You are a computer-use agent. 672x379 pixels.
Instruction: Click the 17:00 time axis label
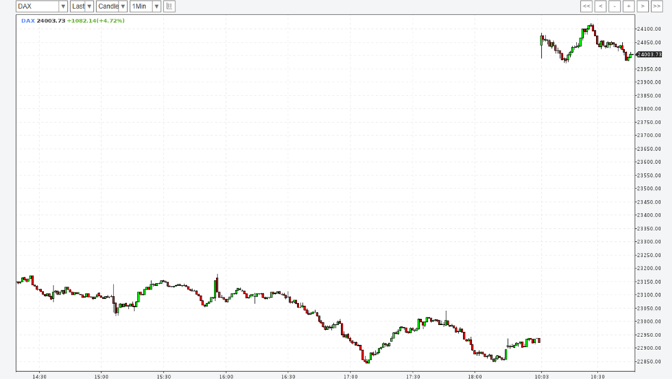point(350,376)
